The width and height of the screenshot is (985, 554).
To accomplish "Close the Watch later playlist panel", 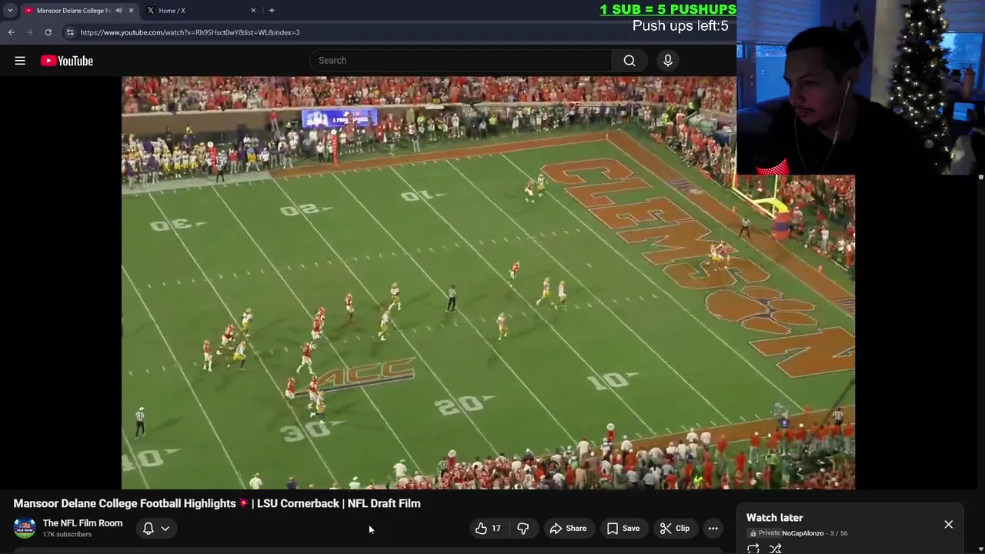I will [949, 525].
